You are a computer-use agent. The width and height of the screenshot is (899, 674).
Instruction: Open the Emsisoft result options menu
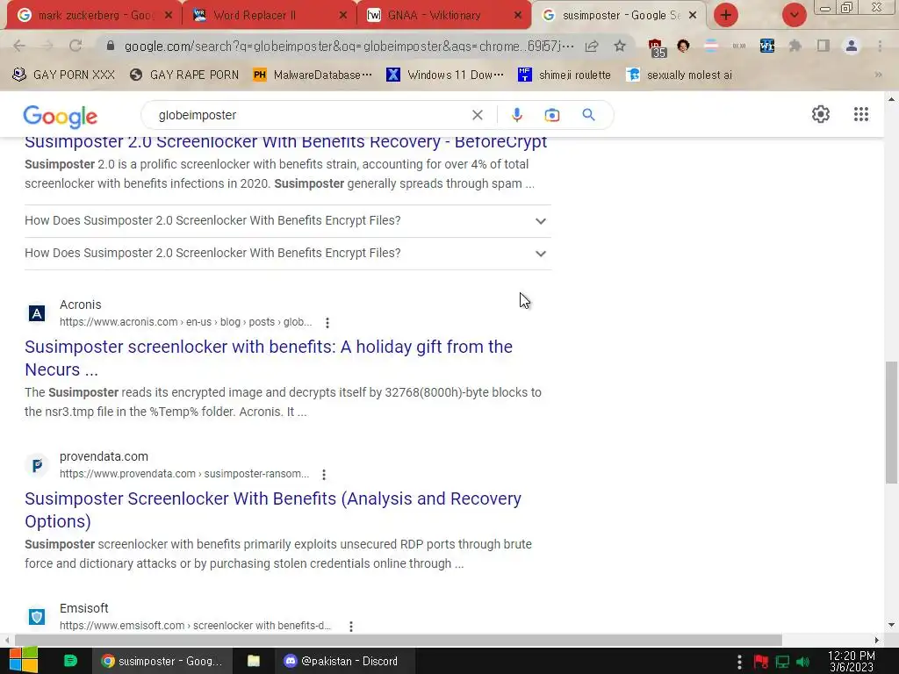tap(351, 627)
